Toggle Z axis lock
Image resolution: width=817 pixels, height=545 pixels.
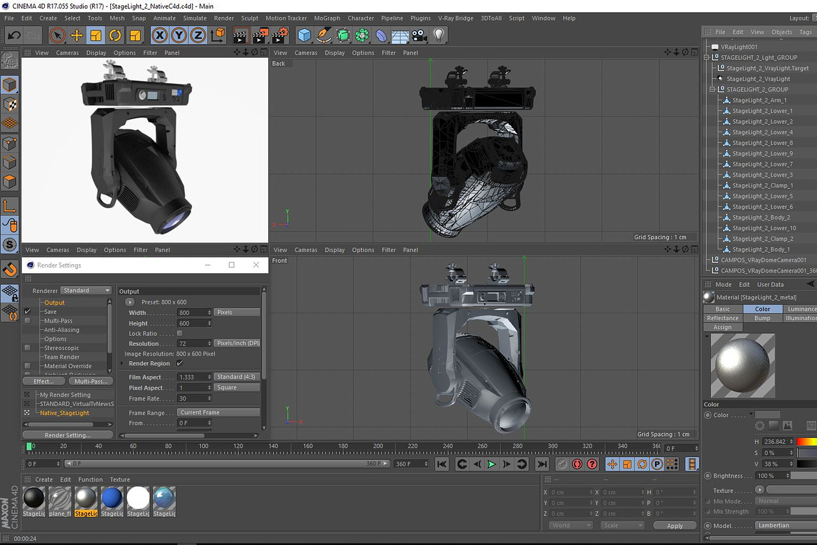point(198,35)
